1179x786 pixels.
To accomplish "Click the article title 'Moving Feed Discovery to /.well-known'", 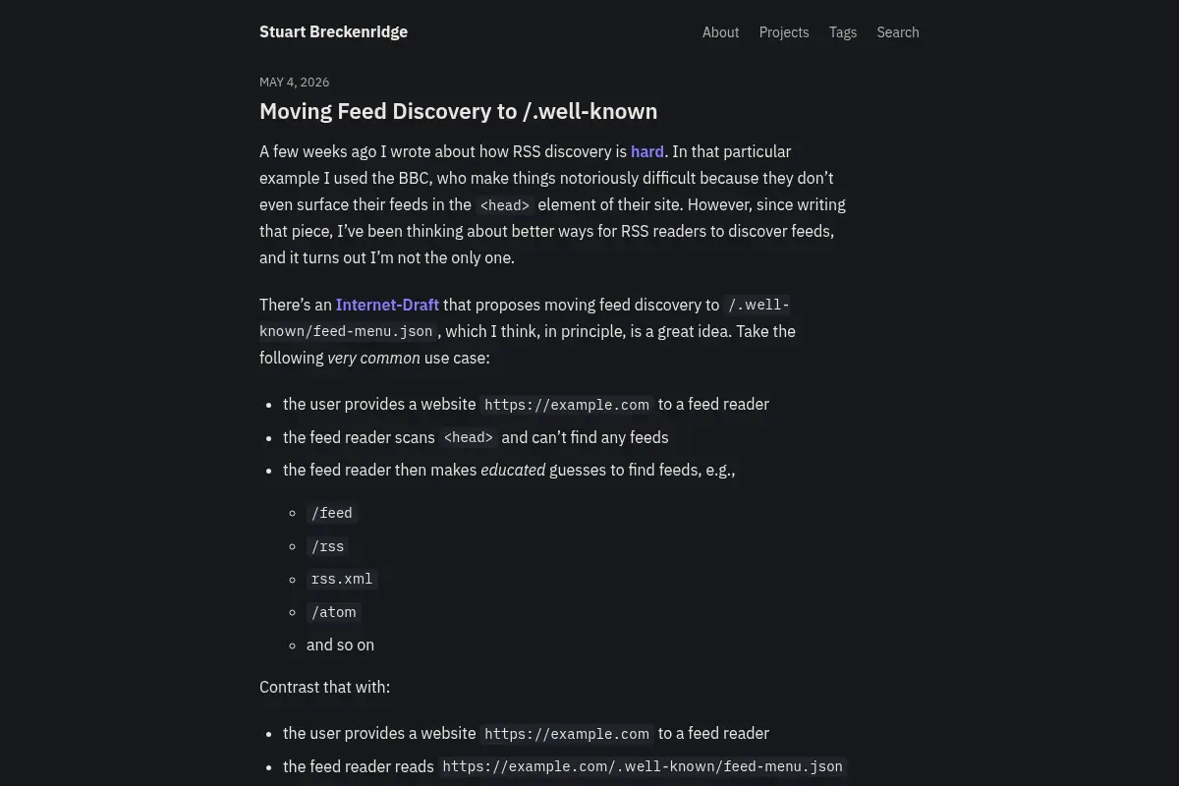I will pyautogui.click(x=458, y=111).
